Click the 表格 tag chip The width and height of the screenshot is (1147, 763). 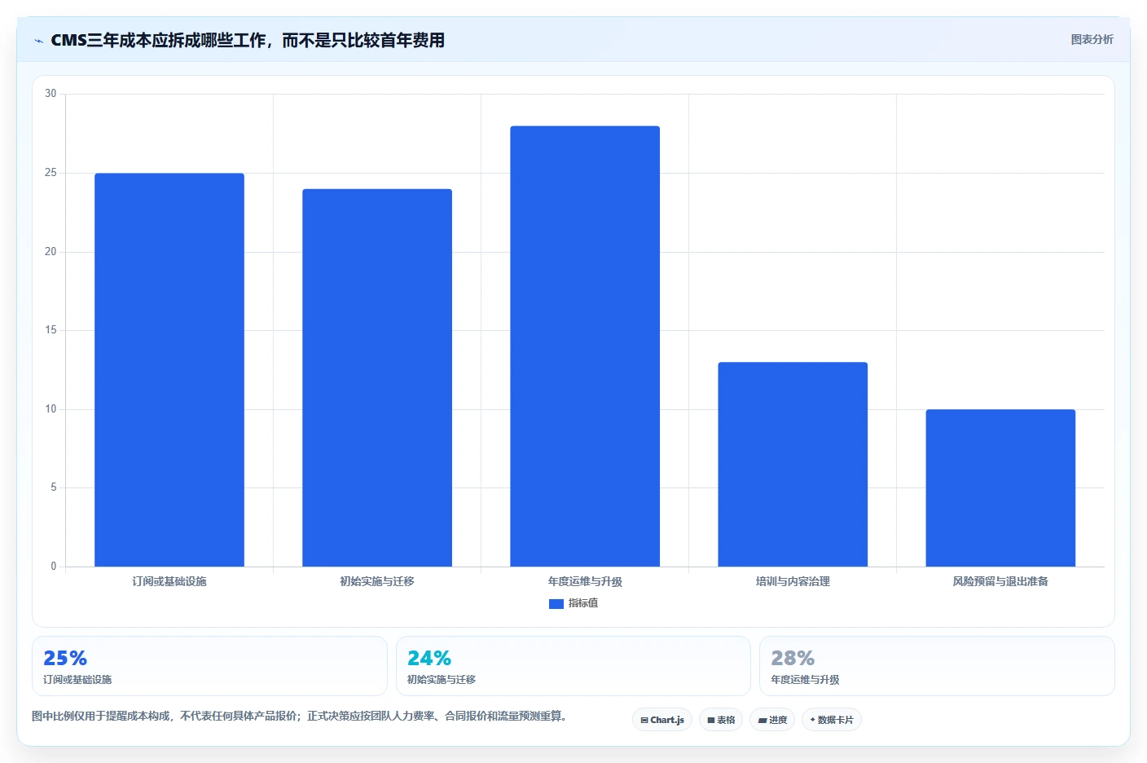coord(721,720)
